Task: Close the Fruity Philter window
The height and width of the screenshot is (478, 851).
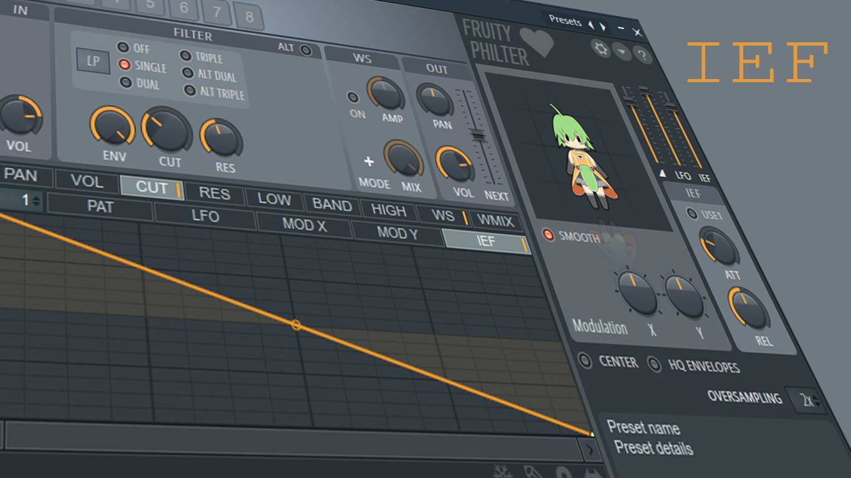Action: [x=637, y=32]
